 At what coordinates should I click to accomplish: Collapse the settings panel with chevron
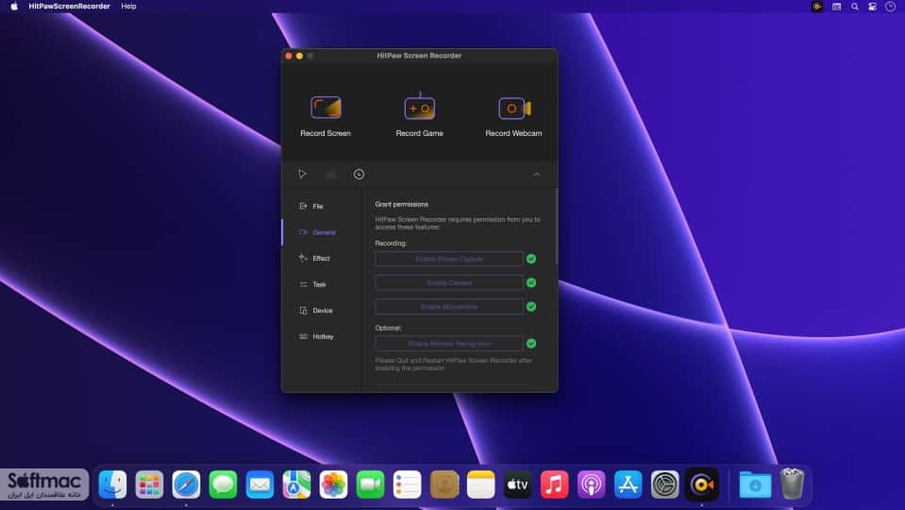tap(537, 175)
